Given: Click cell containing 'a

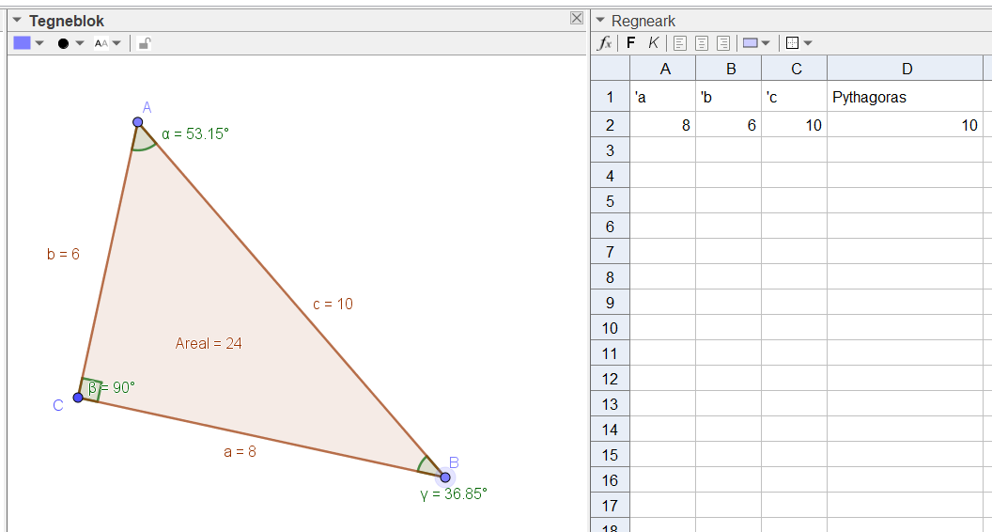Looking at the screenshot, I should point(663,97).
